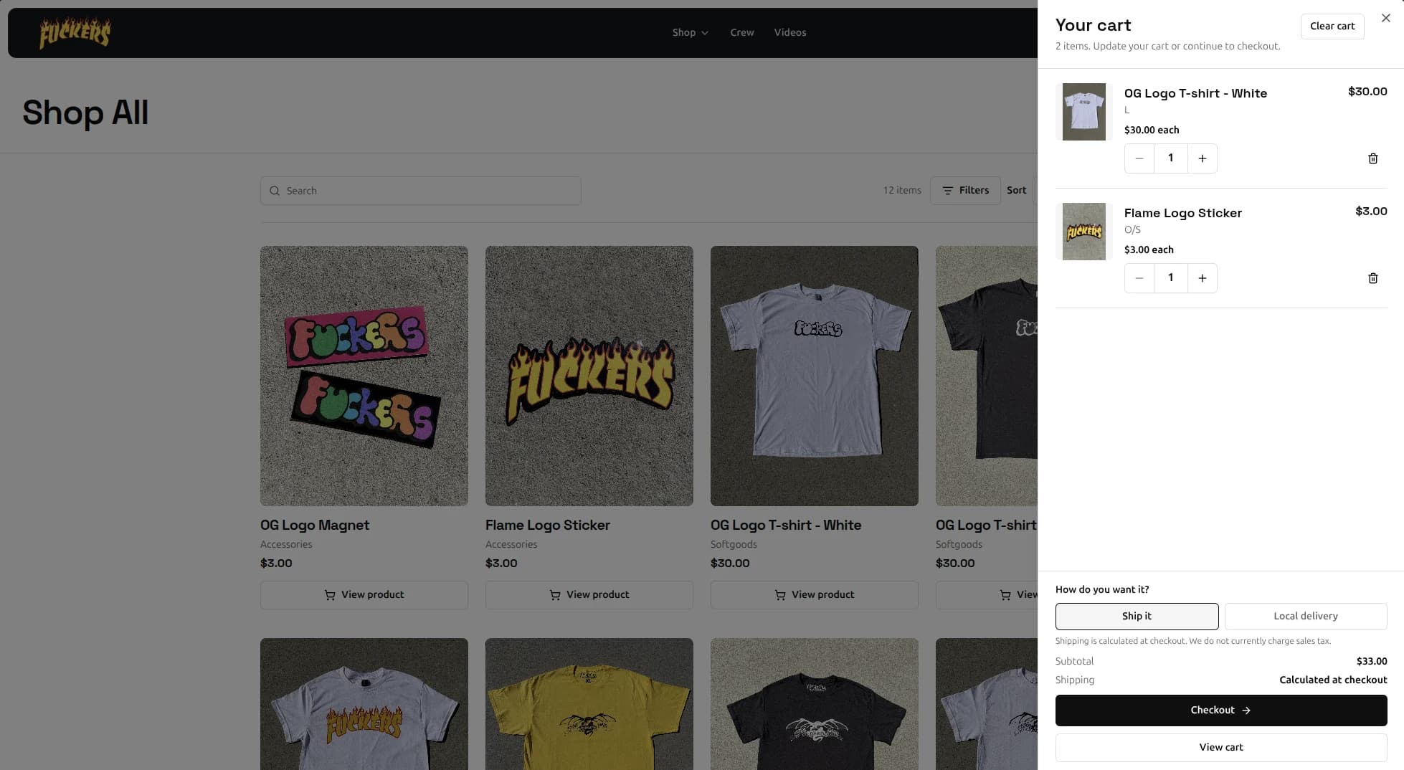Click the OG Logo T-shirt quantity field
1404x770 pixels.
click(1171, 158)
